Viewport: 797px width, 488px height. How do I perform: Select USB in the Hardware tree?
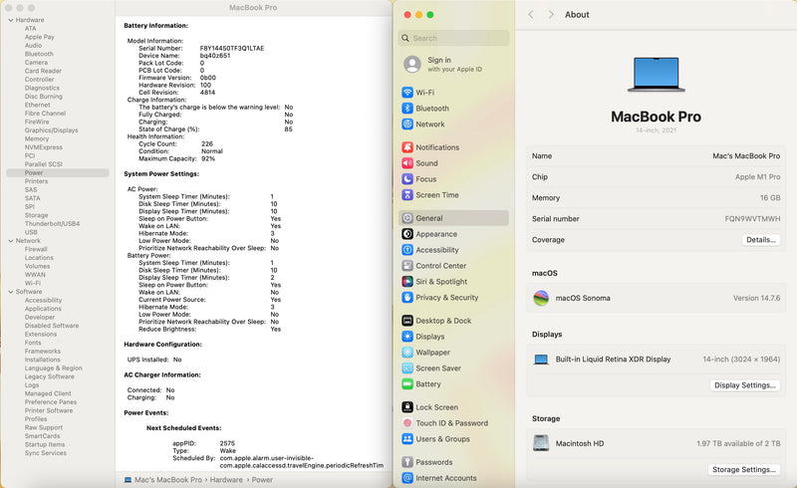coord(31,232)
